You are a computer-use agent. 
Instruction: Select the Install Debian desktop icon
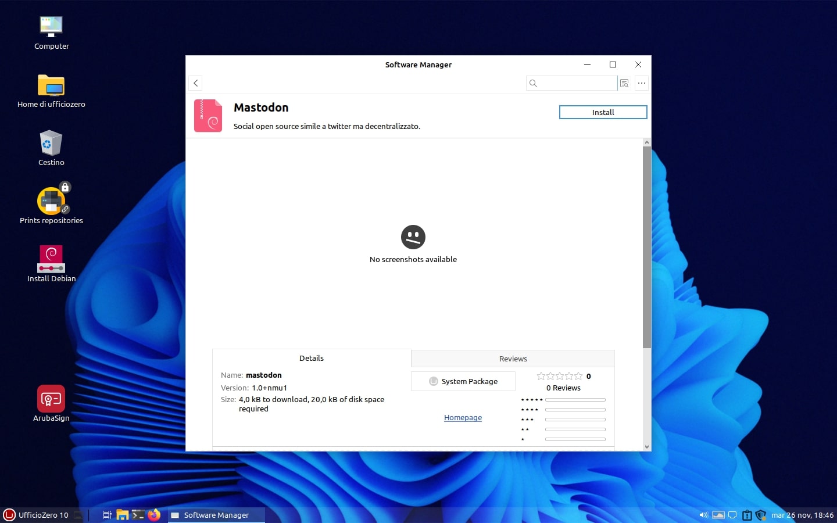(51, 264)
